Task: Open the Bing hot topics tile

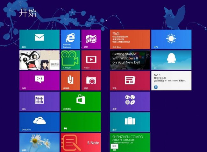Action: [130, 39]
